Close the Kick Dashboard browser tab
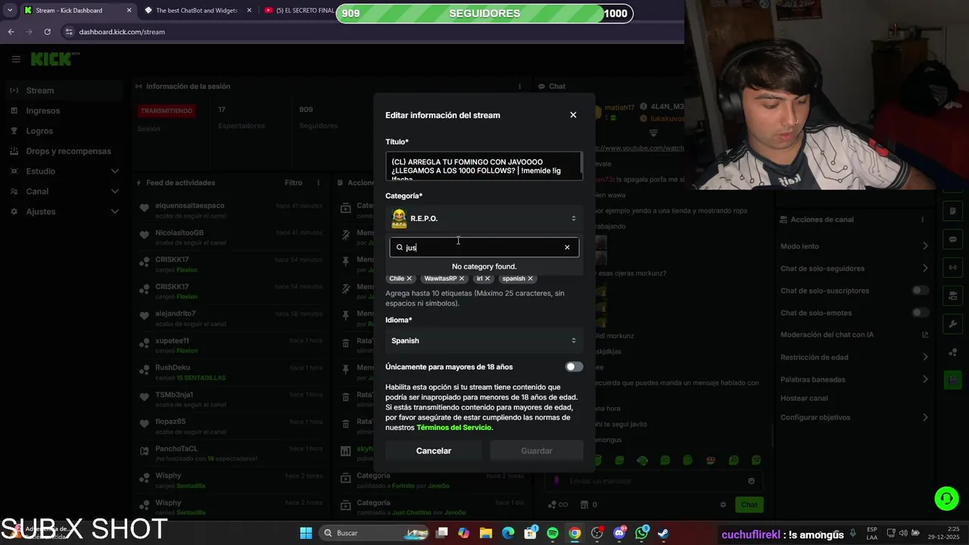The width and height of the screenshot is (969, 545). click(x=129, y=11)
